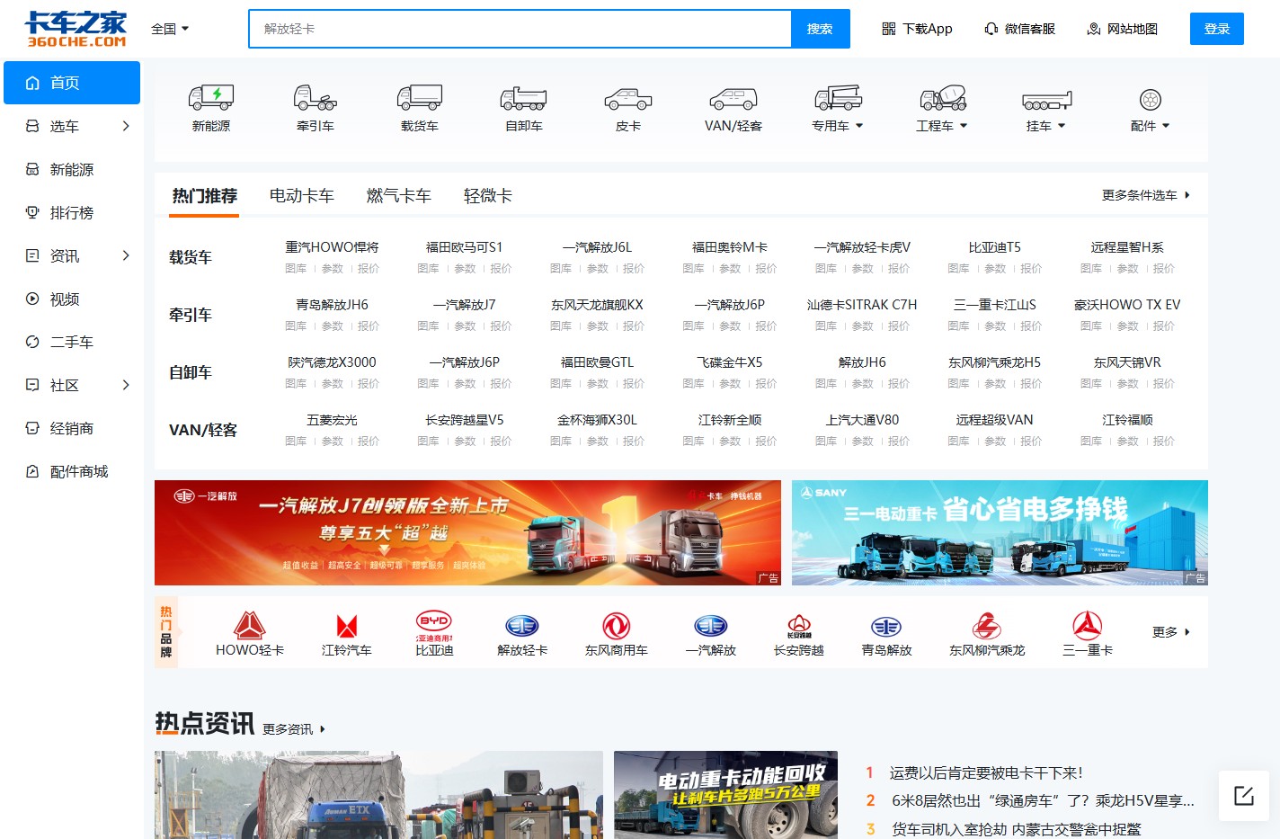The image size is (1280, 839).
Task: Open 五菱宏光 model link
Action: click(x=332, y=420)
